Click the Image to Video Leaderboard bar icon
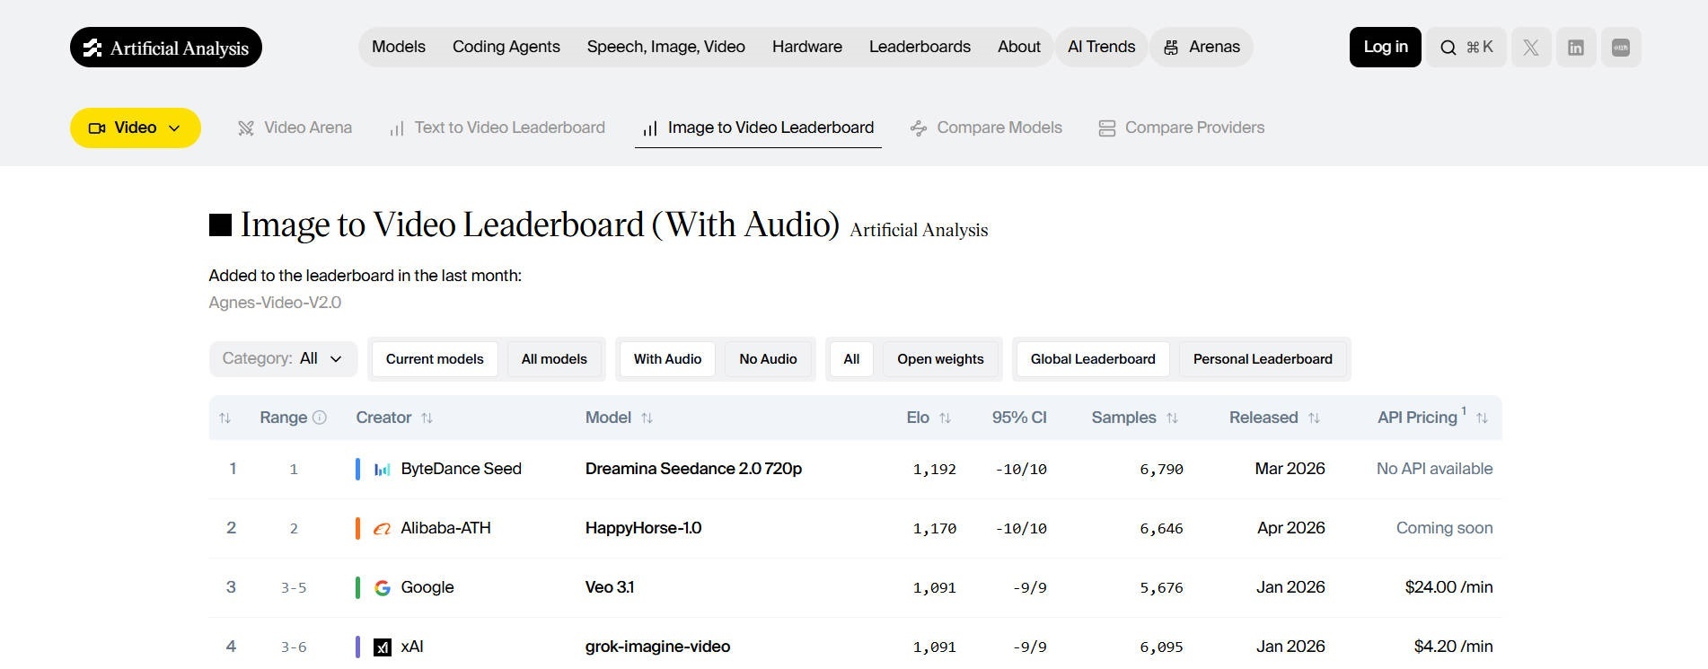Viewport: 1708px width, 669px height. point(650,128)
